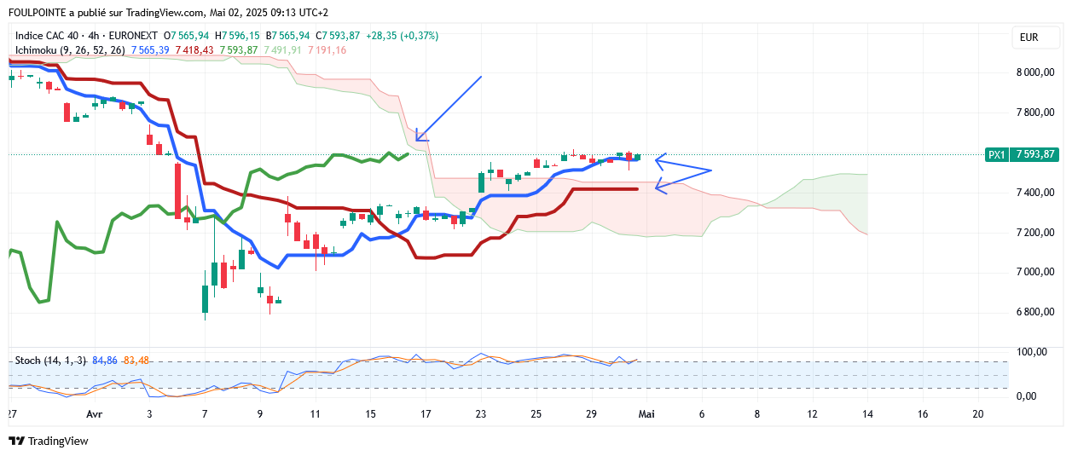Click the '9' date label on time axis
The width and height of the screenshot is (1072, 456).
click(260, 413)
